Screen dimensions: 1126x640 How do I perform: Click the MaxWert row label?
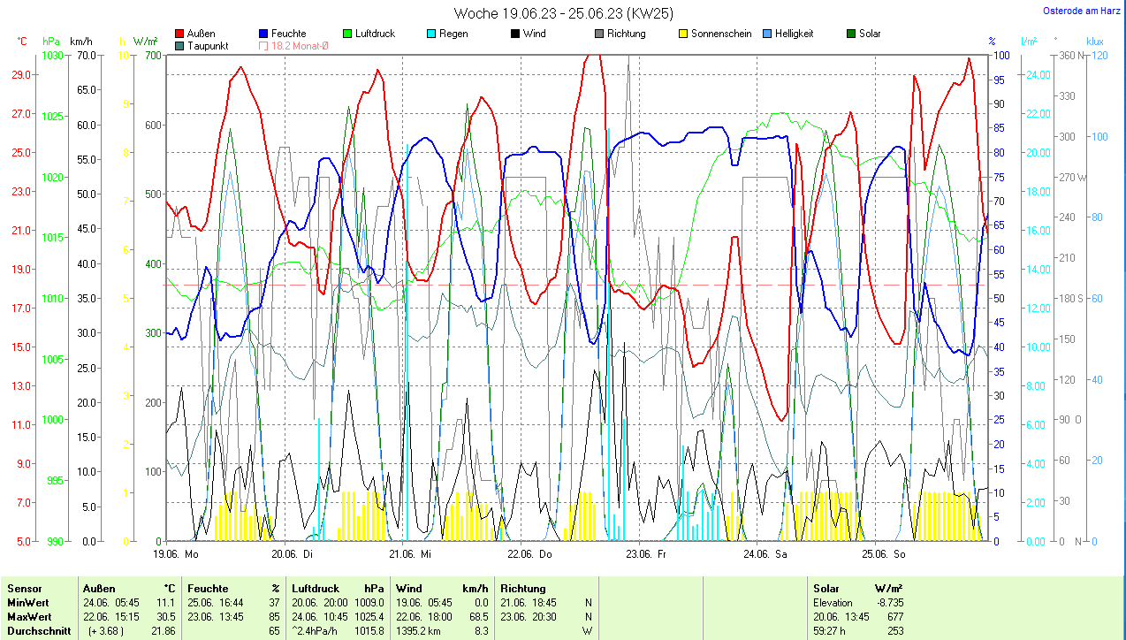tap(29, 616)
